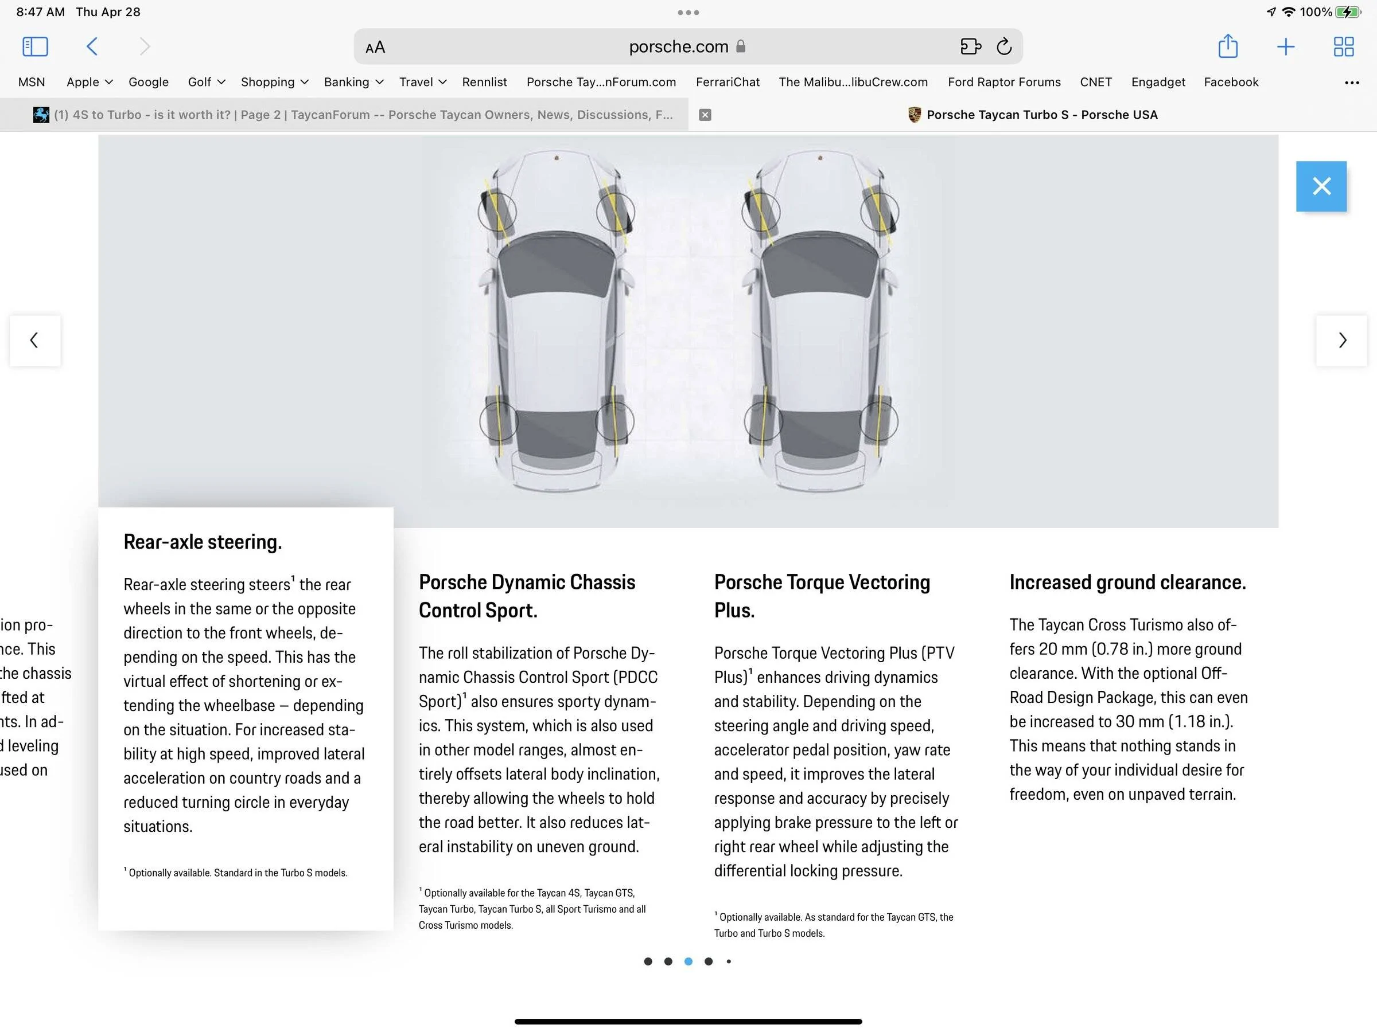Open the Facebook bookmark
This screenshot has height=1032, width=1377.
click(1231, 82)
